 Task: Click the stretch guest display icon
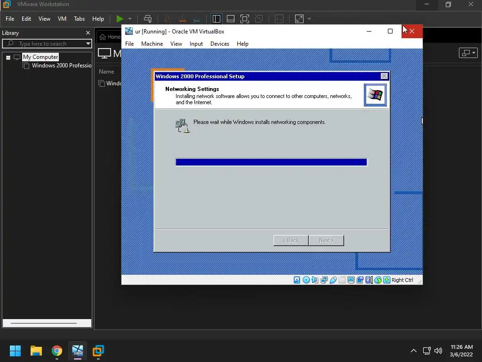point(299,19)
